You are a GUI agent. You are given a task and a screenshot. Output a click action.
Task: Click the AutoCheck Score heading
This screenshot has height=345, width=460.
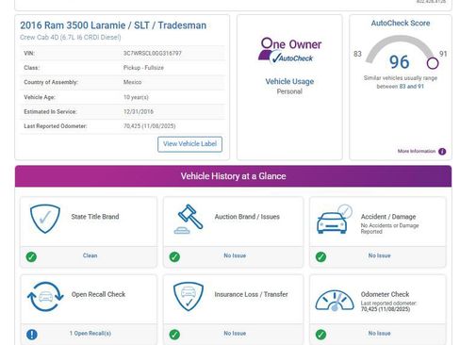pos(401,24)
